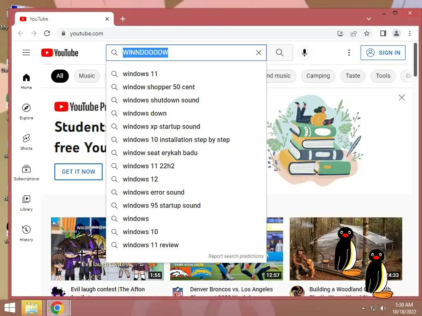Open Explore in the sidebar
The width and height of the screenshot is (422, 316).
coord(26,112)
